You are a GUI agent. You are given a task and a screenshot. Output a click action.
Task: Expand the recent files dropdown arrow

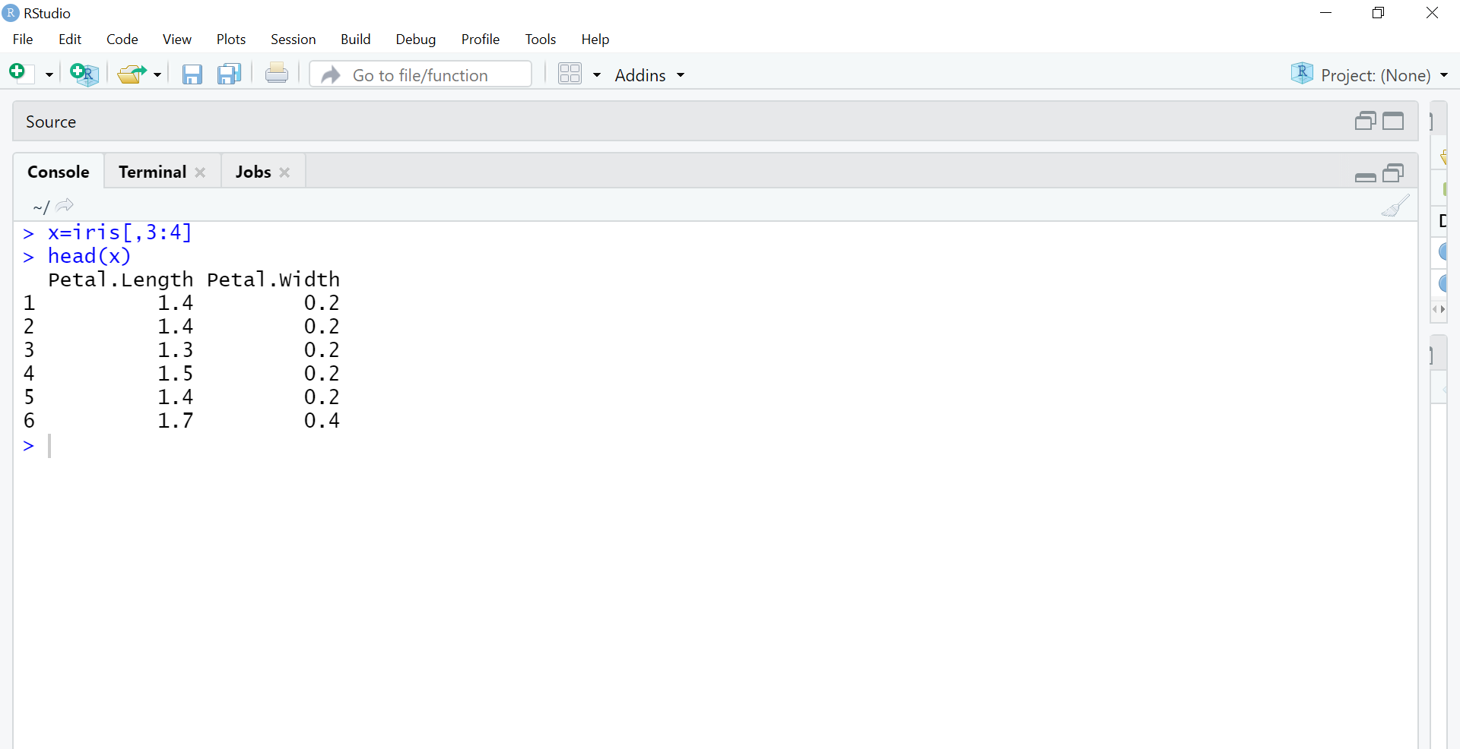(157, 75)
